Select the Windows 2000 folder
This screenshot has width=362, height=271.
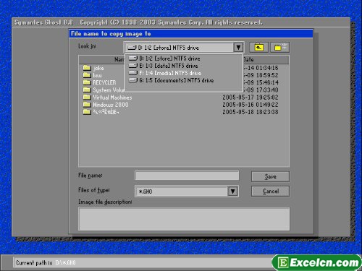pos(106,105)
